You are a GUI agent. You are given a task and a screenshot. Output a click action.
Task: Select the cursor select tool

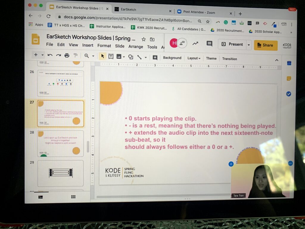click(102, 56)
